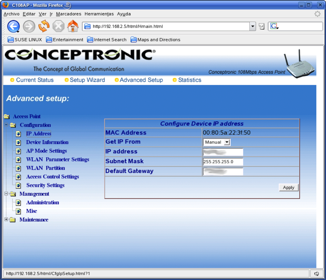Open the Get IP From dropdown
This screenshot has width=326, height=280.
217,142
